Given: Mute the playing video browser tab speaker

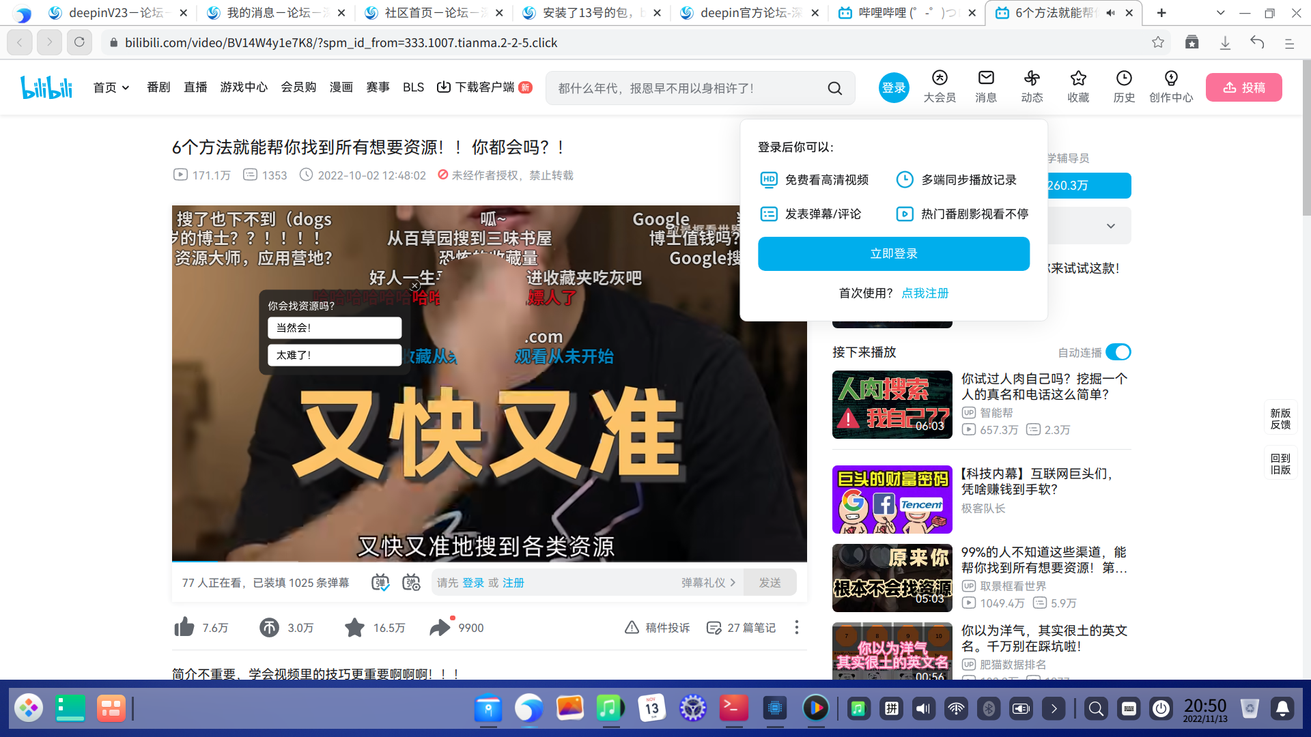Looking at the screenshot, I should click(1111, 12).
